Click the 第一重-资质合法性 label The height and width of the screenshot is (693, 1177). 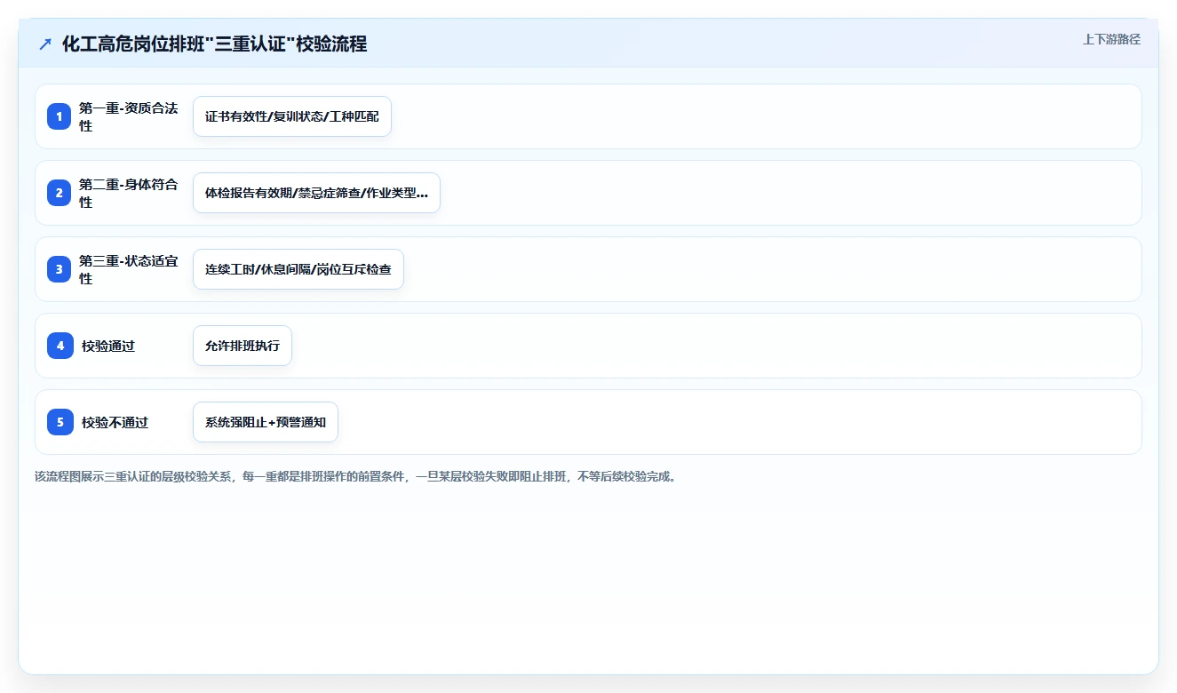pyautogui.click(x=130, y=116)
